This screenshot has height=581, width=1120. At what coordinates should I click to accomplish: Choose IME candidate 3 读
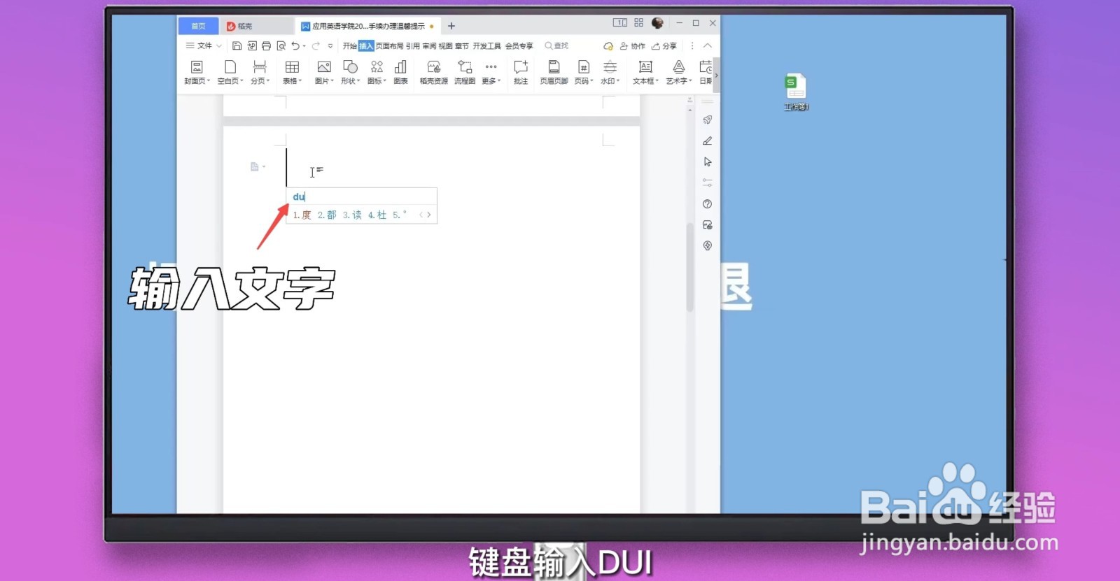(x=352, y=215)
